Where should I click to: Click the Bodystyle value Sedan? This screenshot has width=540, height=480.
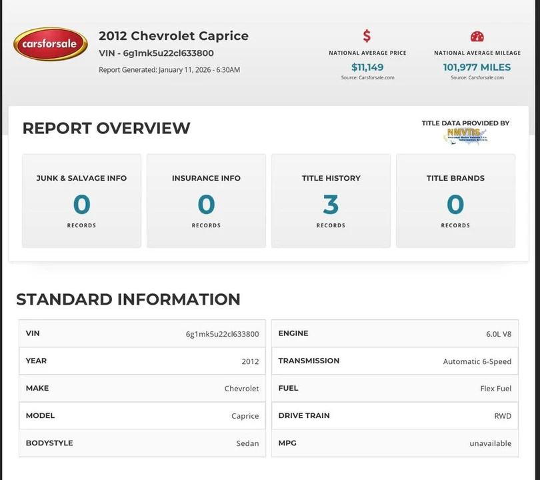(x=247, y=443)
